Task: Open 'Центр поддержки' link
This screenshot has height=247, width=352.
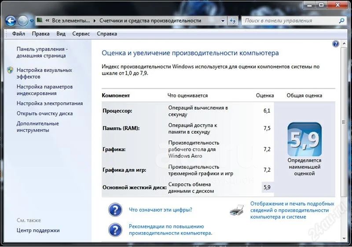Action: (38, 230)
